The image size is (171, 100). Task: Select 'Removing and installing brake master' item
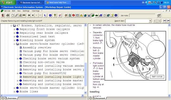pos(53,81)
